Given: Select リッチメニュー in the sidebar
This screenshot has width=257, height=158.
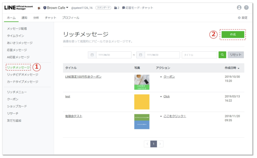Looking at the screenshot, I should point(17,92).
